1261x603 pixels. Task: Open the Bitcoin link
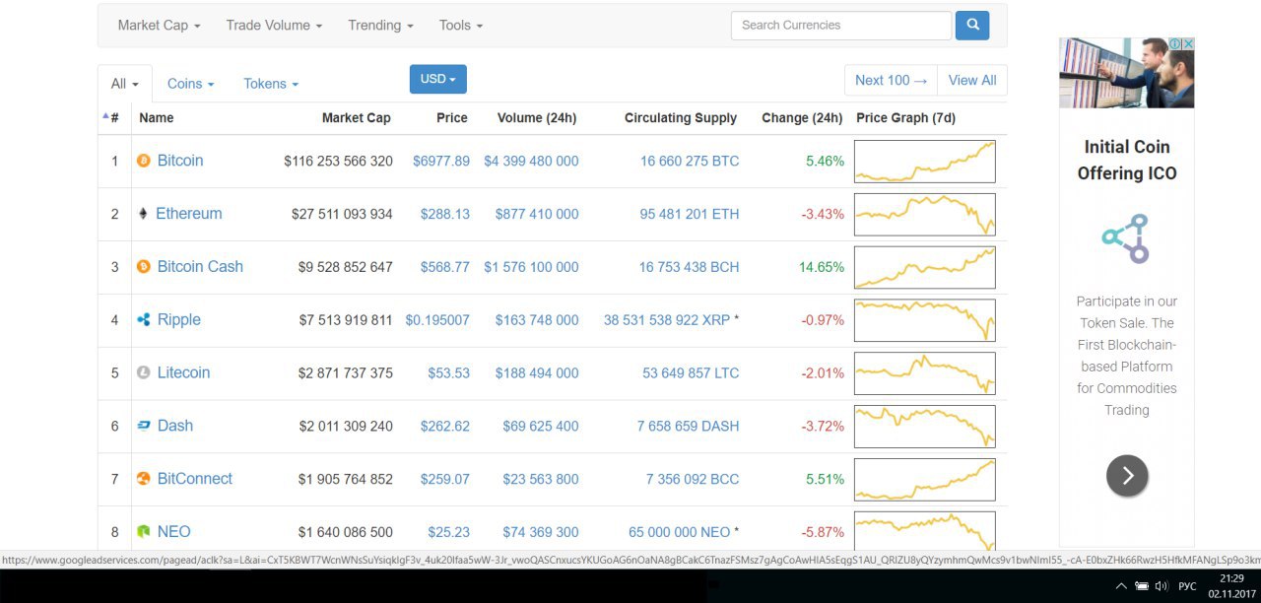180,161
